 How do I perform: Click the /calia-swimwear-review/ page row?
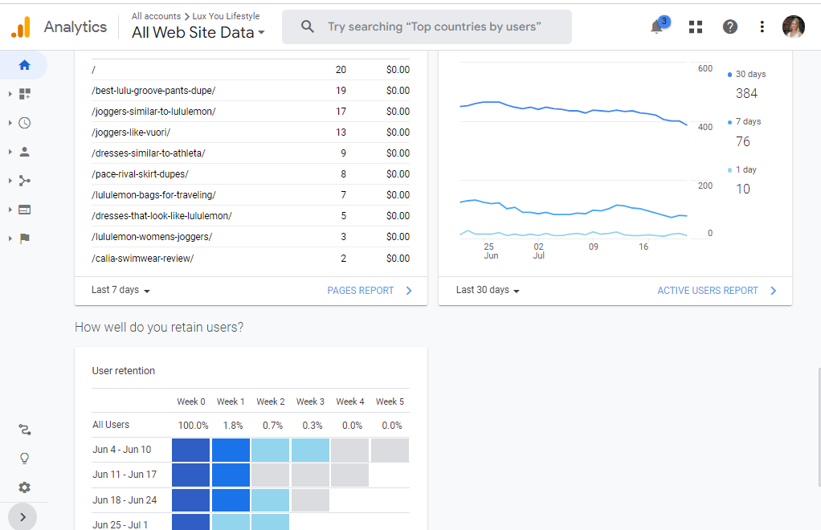251,259
